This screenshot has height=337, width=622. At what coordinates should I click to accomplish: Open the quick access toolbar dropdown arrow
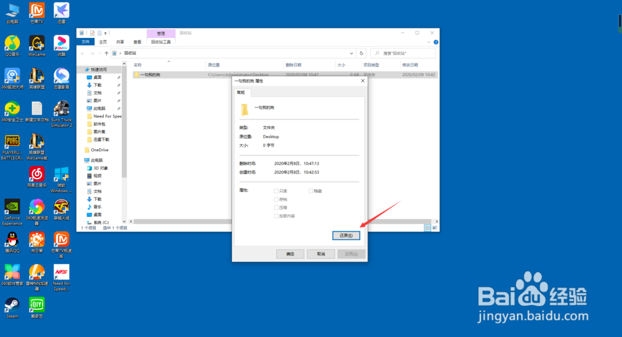pyautogui.click(x=106, y=34)
